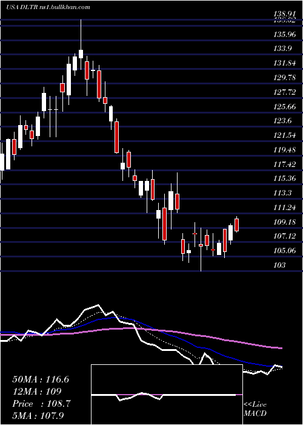Click the 111.24 price axis label

coord(286,208)
